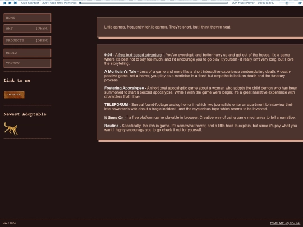Click the music player elapsed time display
303x227 pixels.
point(266,3)
